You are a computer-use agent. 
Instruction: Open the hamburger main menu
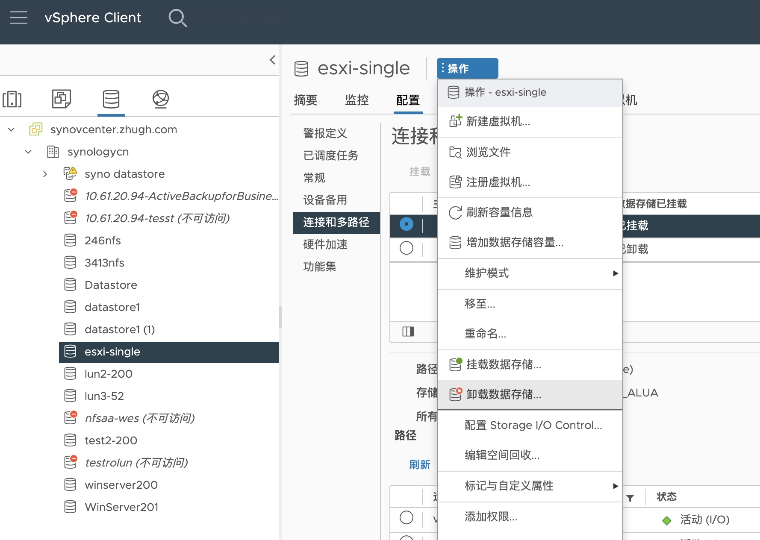[19, 18]
